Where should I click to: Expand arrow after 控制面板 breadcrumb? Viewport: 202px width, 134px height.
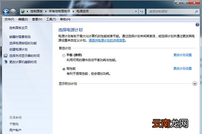point(46,12)
